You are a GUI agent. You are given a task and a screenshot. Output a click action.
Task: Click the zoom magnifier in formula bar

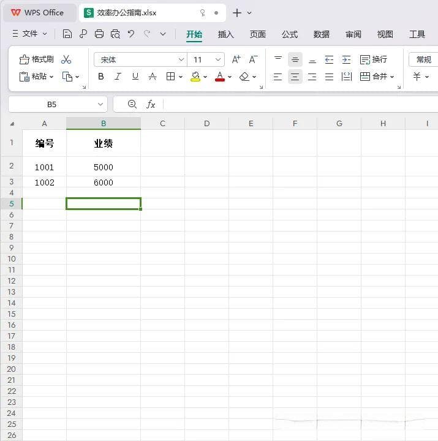click(132, 104)
